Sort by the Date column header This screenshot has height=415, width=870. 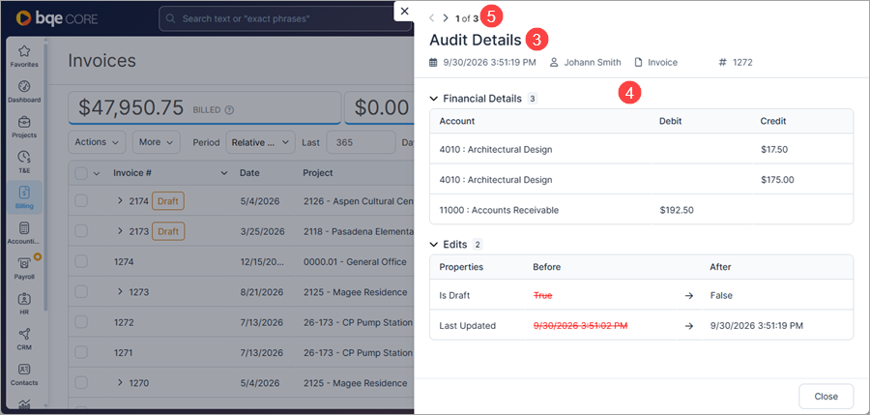(249, 173)
